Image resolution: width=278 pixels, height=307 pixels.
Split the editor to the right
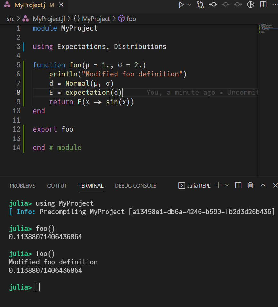(x=263, y=5)
